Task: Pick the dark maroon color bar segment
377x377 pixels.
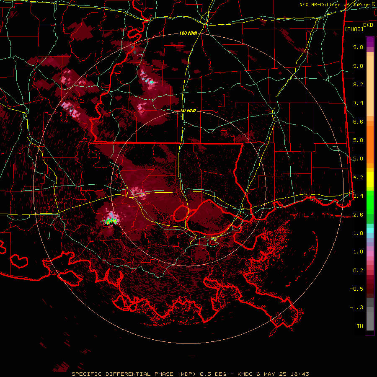Action: tap(370, 286)
